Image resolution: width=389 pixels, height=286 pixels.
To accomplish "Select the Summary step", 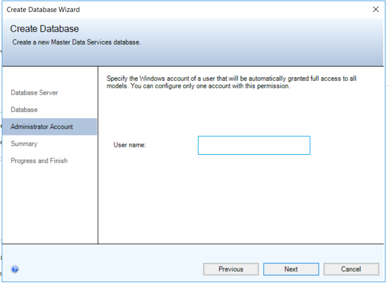I will click(x=24, y=144).
